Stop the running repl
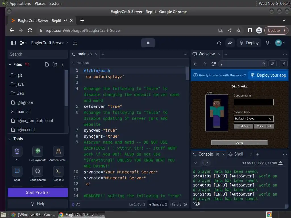 (x=148, y=43)
